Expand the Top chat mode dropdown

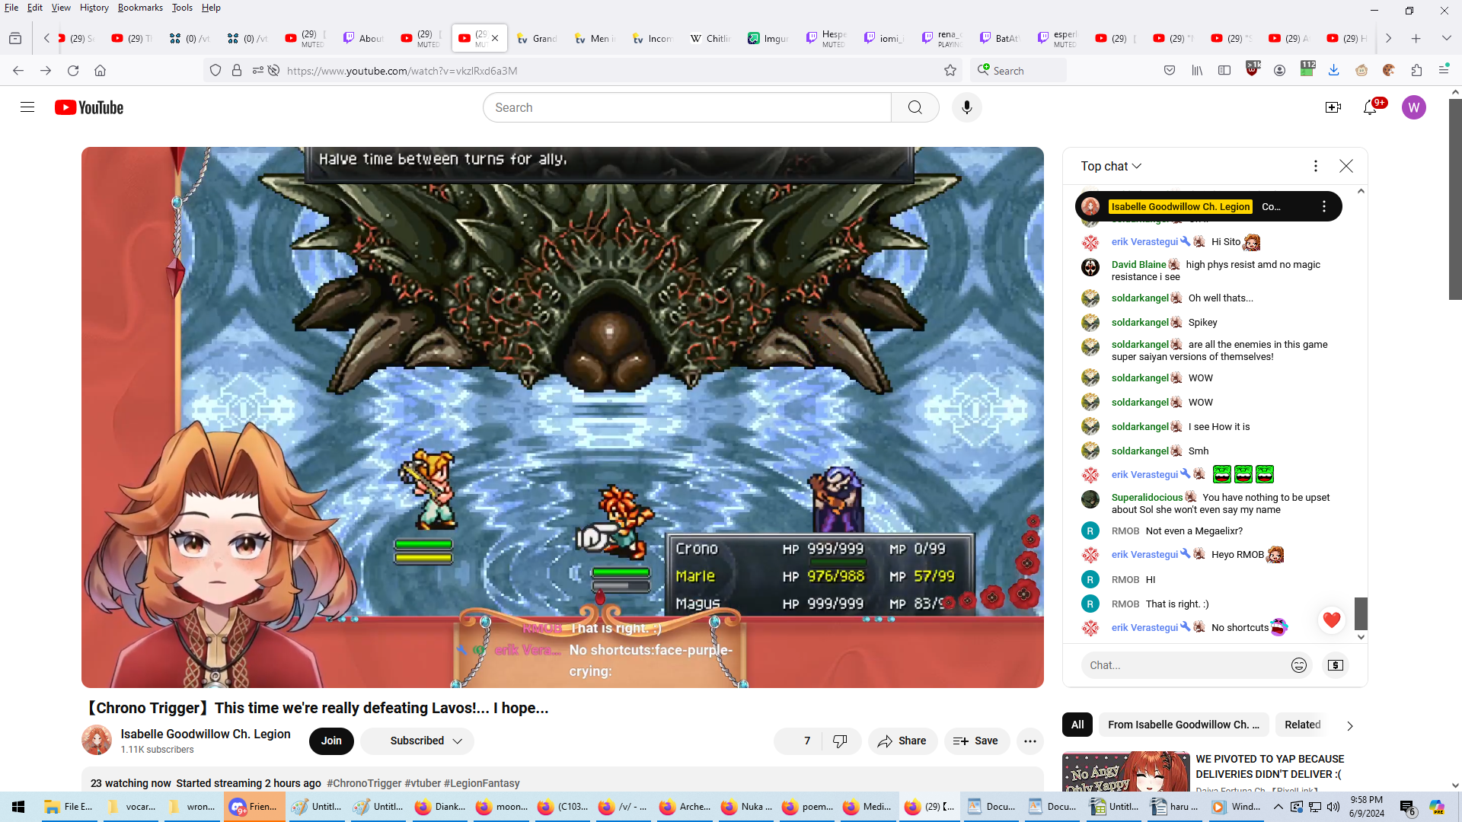[1111, 166]
